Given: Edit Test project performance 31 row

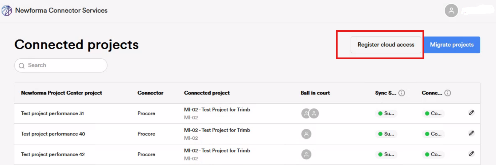Looking at the screenshot, I should (471, 113).
